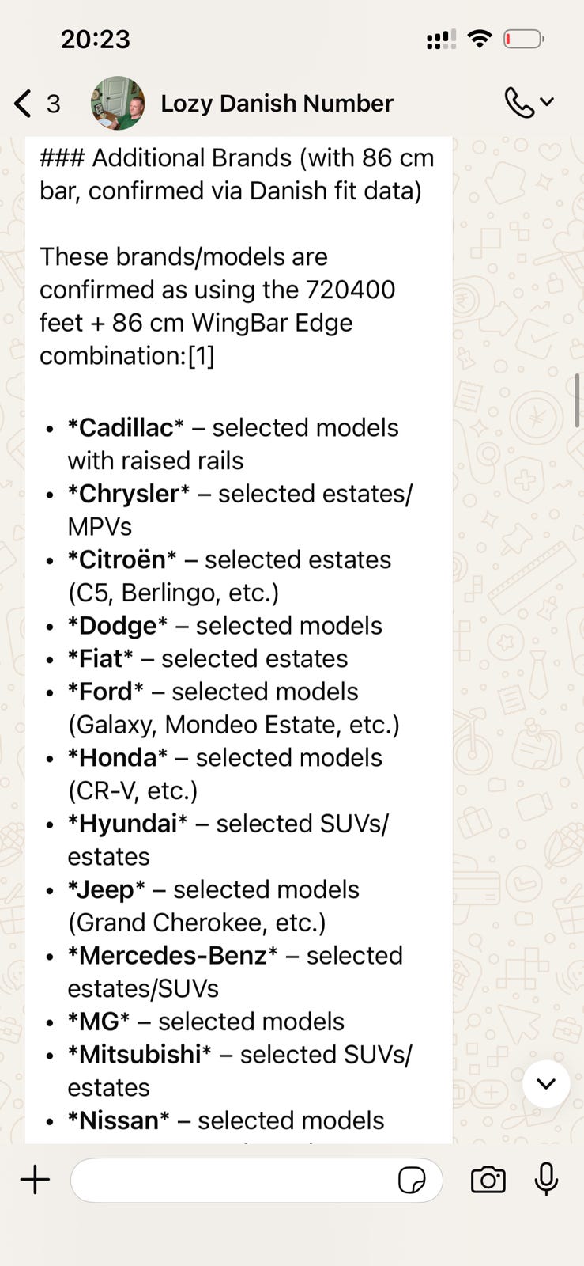Viewport: 584px width, 1266px height.
Task: Open sticker picker in message field
Action: 412,1181
